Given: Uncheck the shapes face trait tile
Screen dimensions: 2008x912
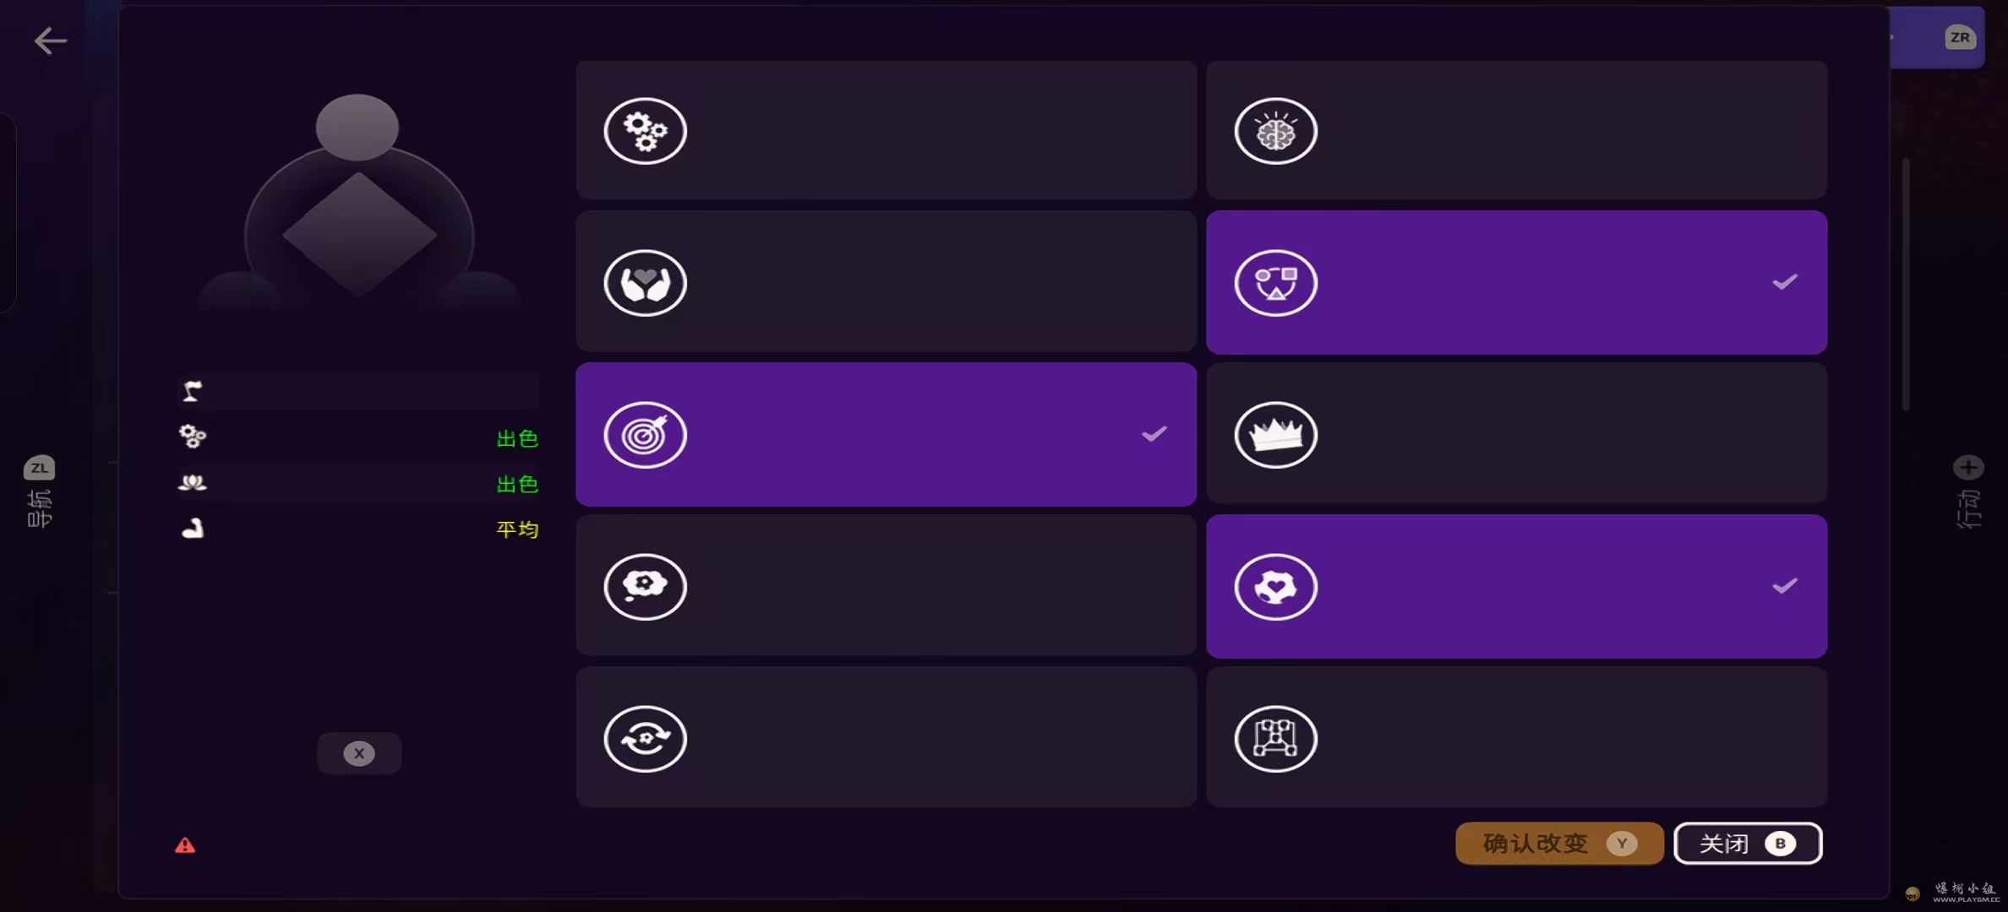Looking at the screenshot, I should pyautogui.click(x=1516, y=282).
